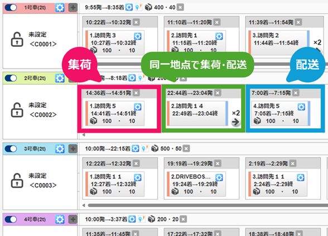Click lock icon next to C0002
The width and height of the screenshot is (328, 236).
tap(17, 110)
